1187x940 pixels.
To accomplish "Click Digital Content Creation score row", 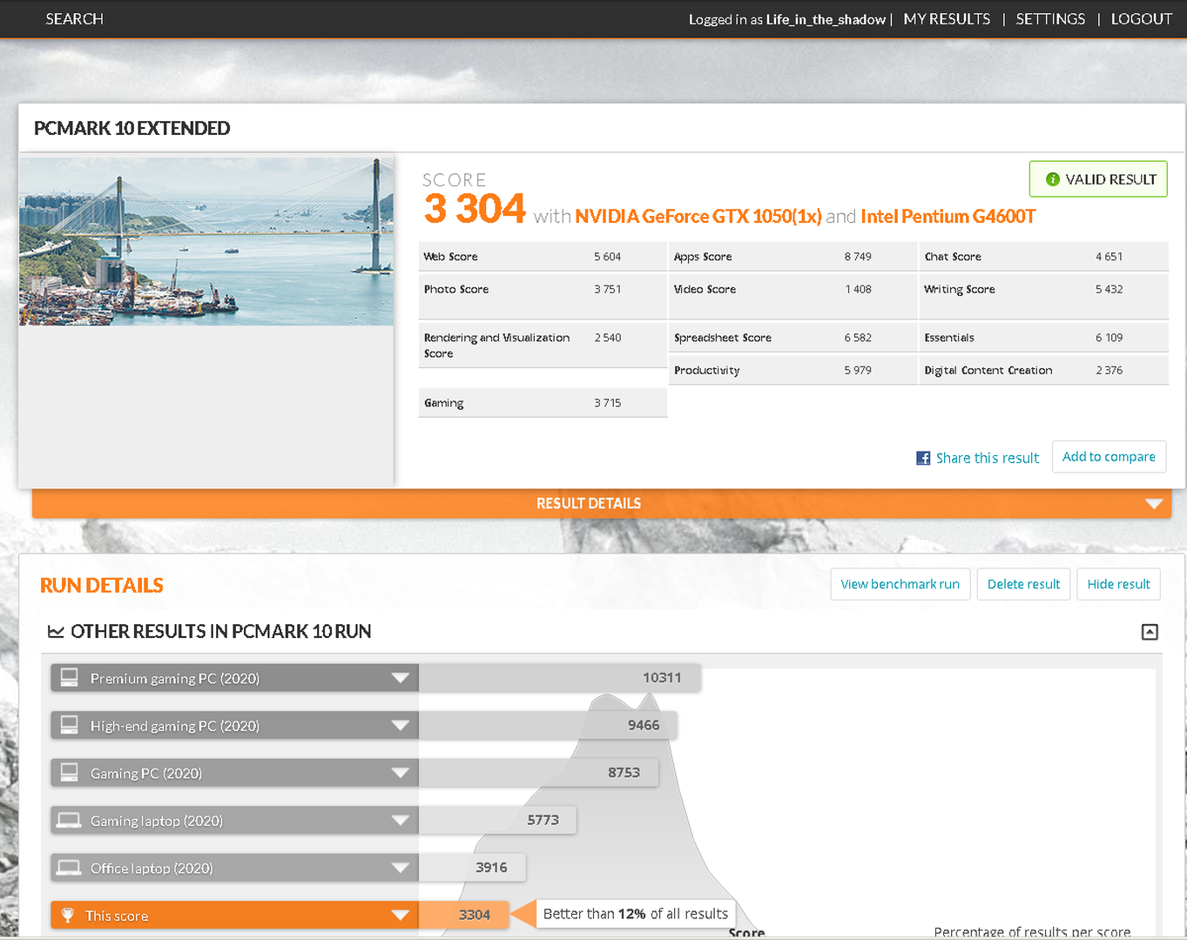I will (x=1043, y=370).
